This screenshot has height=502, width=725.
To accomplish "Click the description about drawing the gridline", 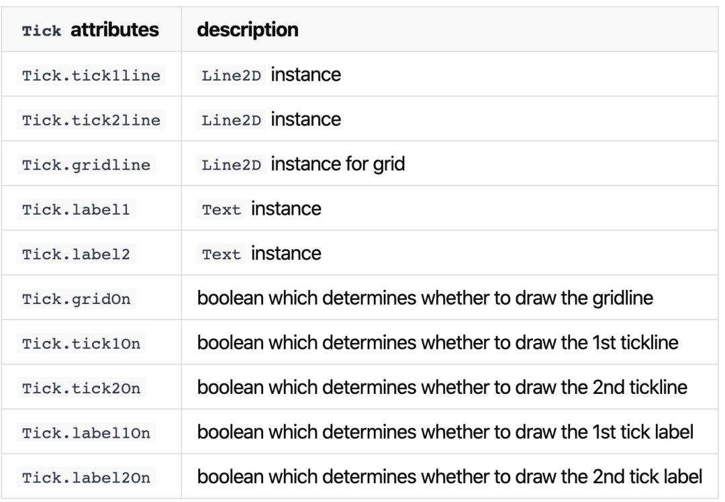I will point(425,298).
